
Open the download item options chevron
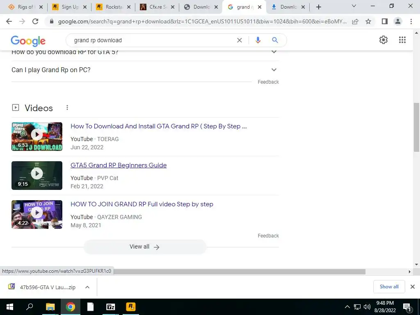point(87,287)
